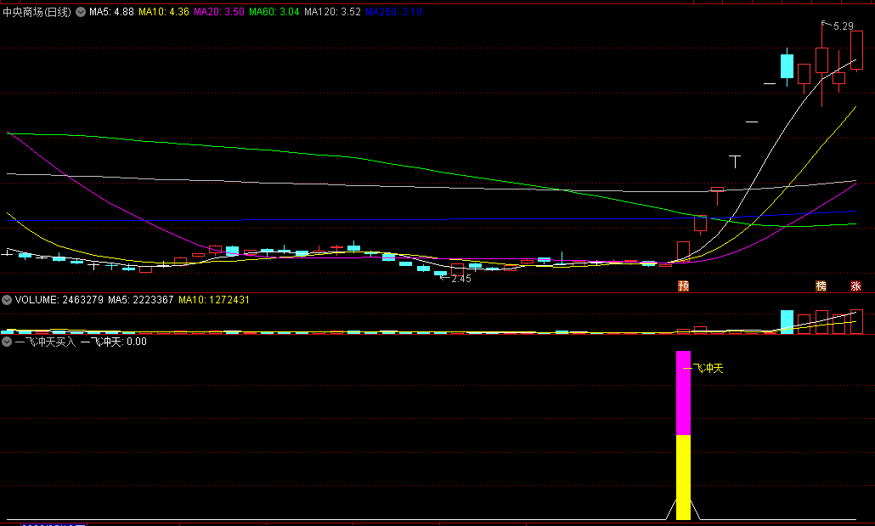Click the MA250: 3.19 legend label
Image resolution: width=875 pixels, height=526 pixels.
tap(393, 12)
